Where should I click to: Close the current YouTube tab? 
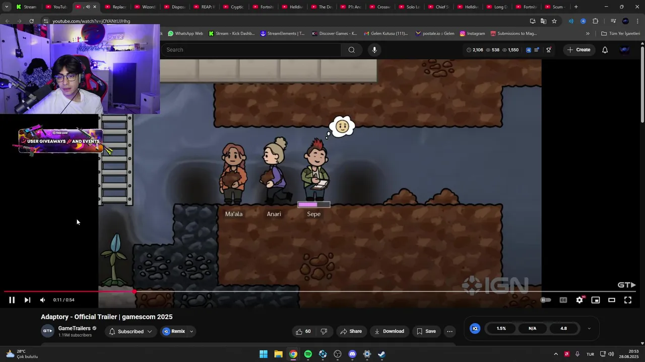[x=94, y=7]
